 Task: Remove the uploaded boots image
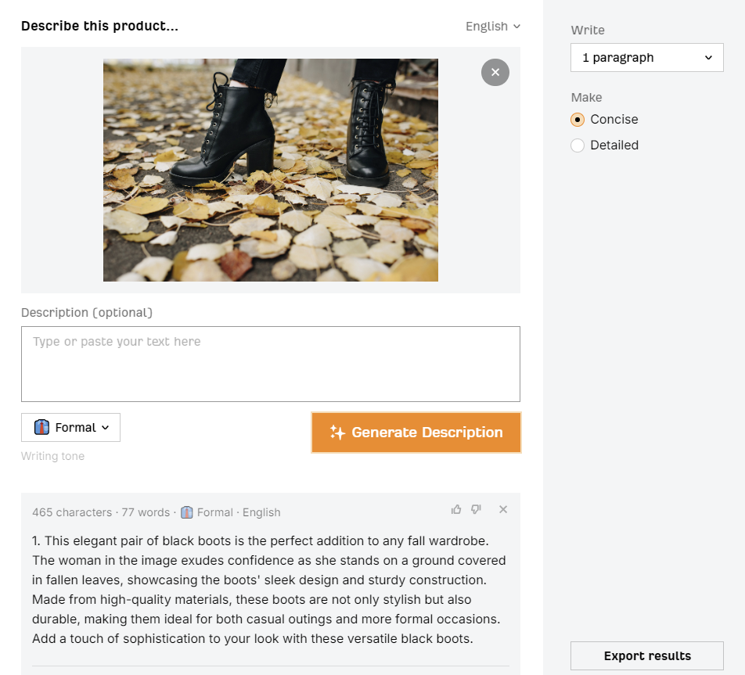(x=495, y=72)
